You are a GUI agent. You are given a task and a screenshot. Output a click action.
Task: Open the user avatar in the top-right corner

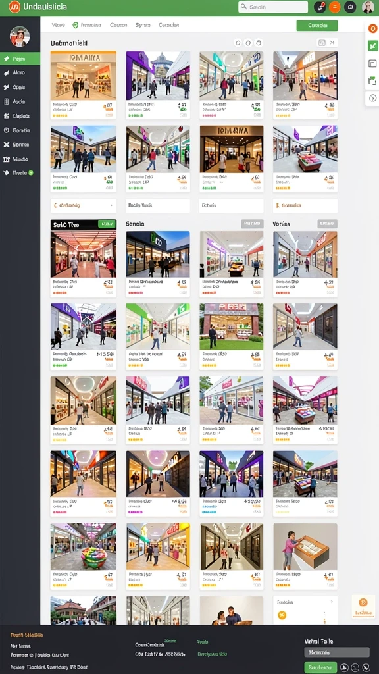(x=368, y=7)
